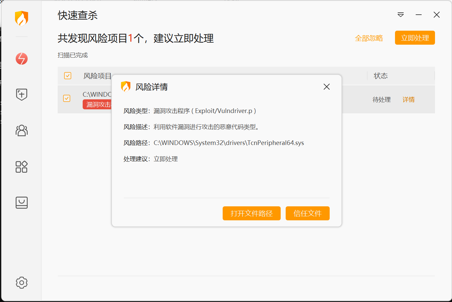This screenshot has height=302, width=452.
Task: Open the minimize-to-tray arrow menu
Action: click(x=400, y=15)
